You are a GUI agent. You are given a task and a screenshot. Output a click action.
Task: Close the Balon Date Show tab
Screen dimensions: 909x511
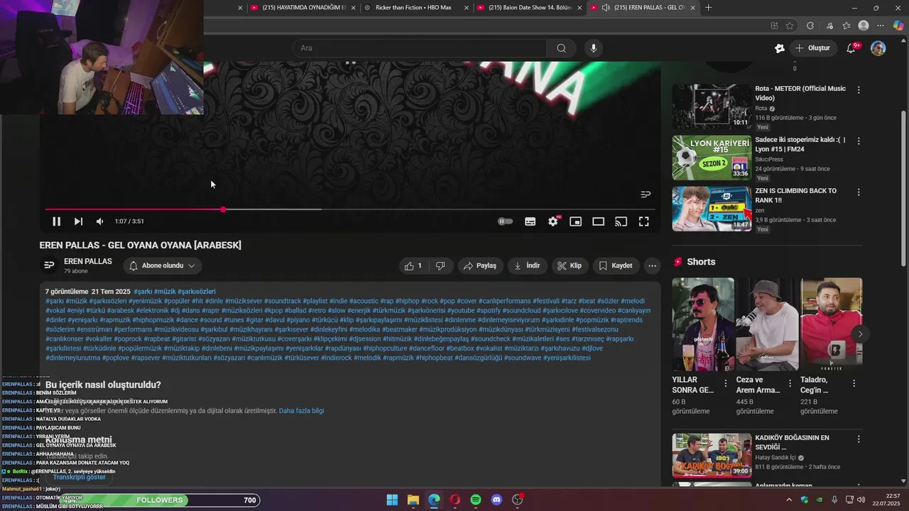(x=580, y=8)
